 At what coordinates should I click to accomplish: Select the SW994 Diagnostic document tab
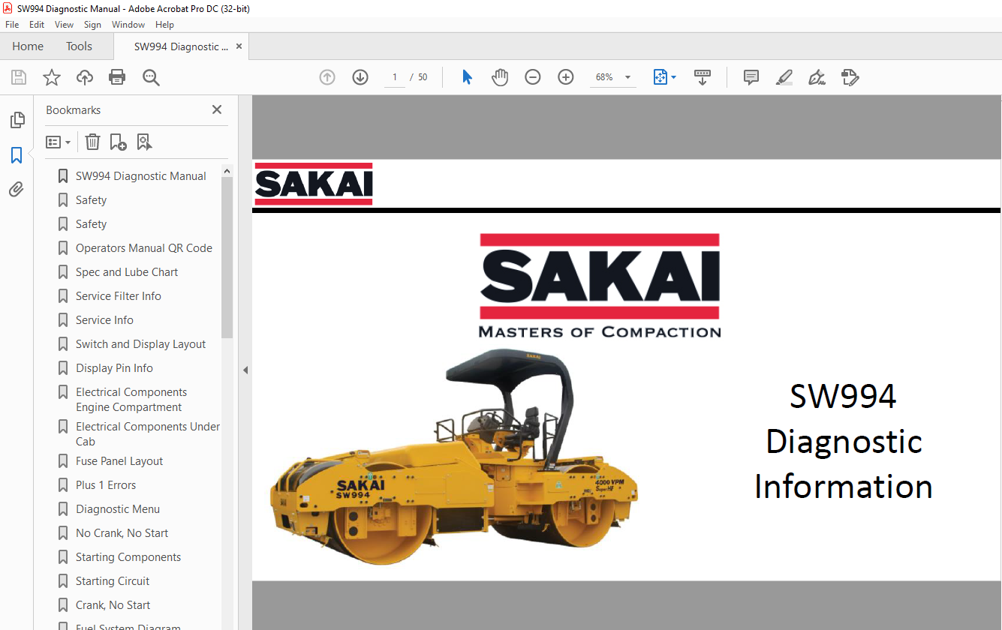(x=181, y=46)
